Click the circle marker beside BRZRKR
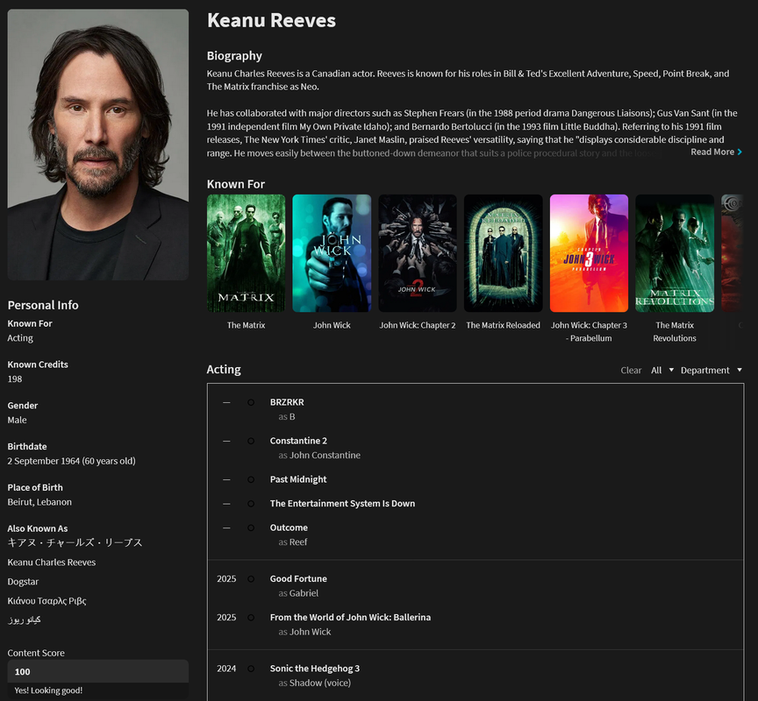758x701 pixels. (251, 402)
